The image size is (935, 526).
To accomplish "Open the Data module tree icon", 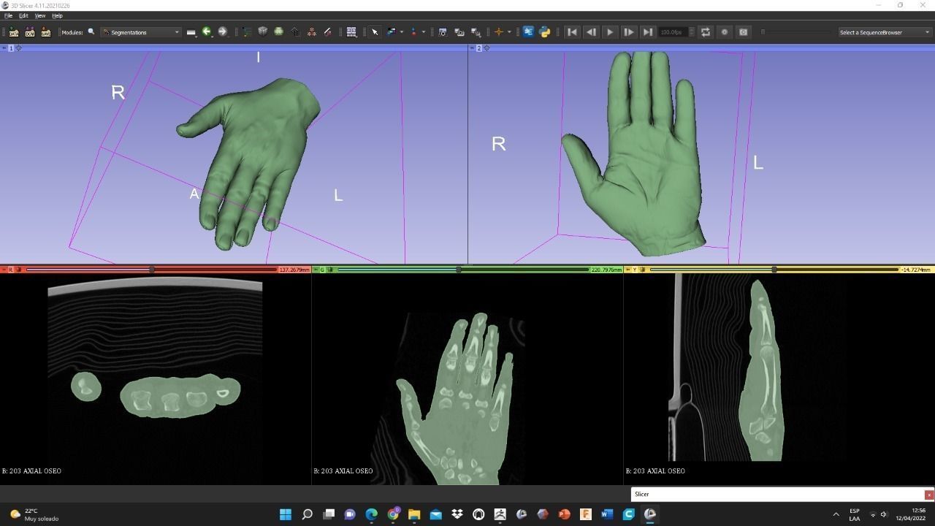I will click(x=247, y=32).
